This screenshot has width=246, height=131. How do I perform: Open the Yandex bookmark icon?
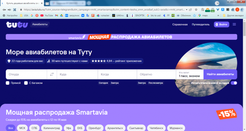[37, 15]
